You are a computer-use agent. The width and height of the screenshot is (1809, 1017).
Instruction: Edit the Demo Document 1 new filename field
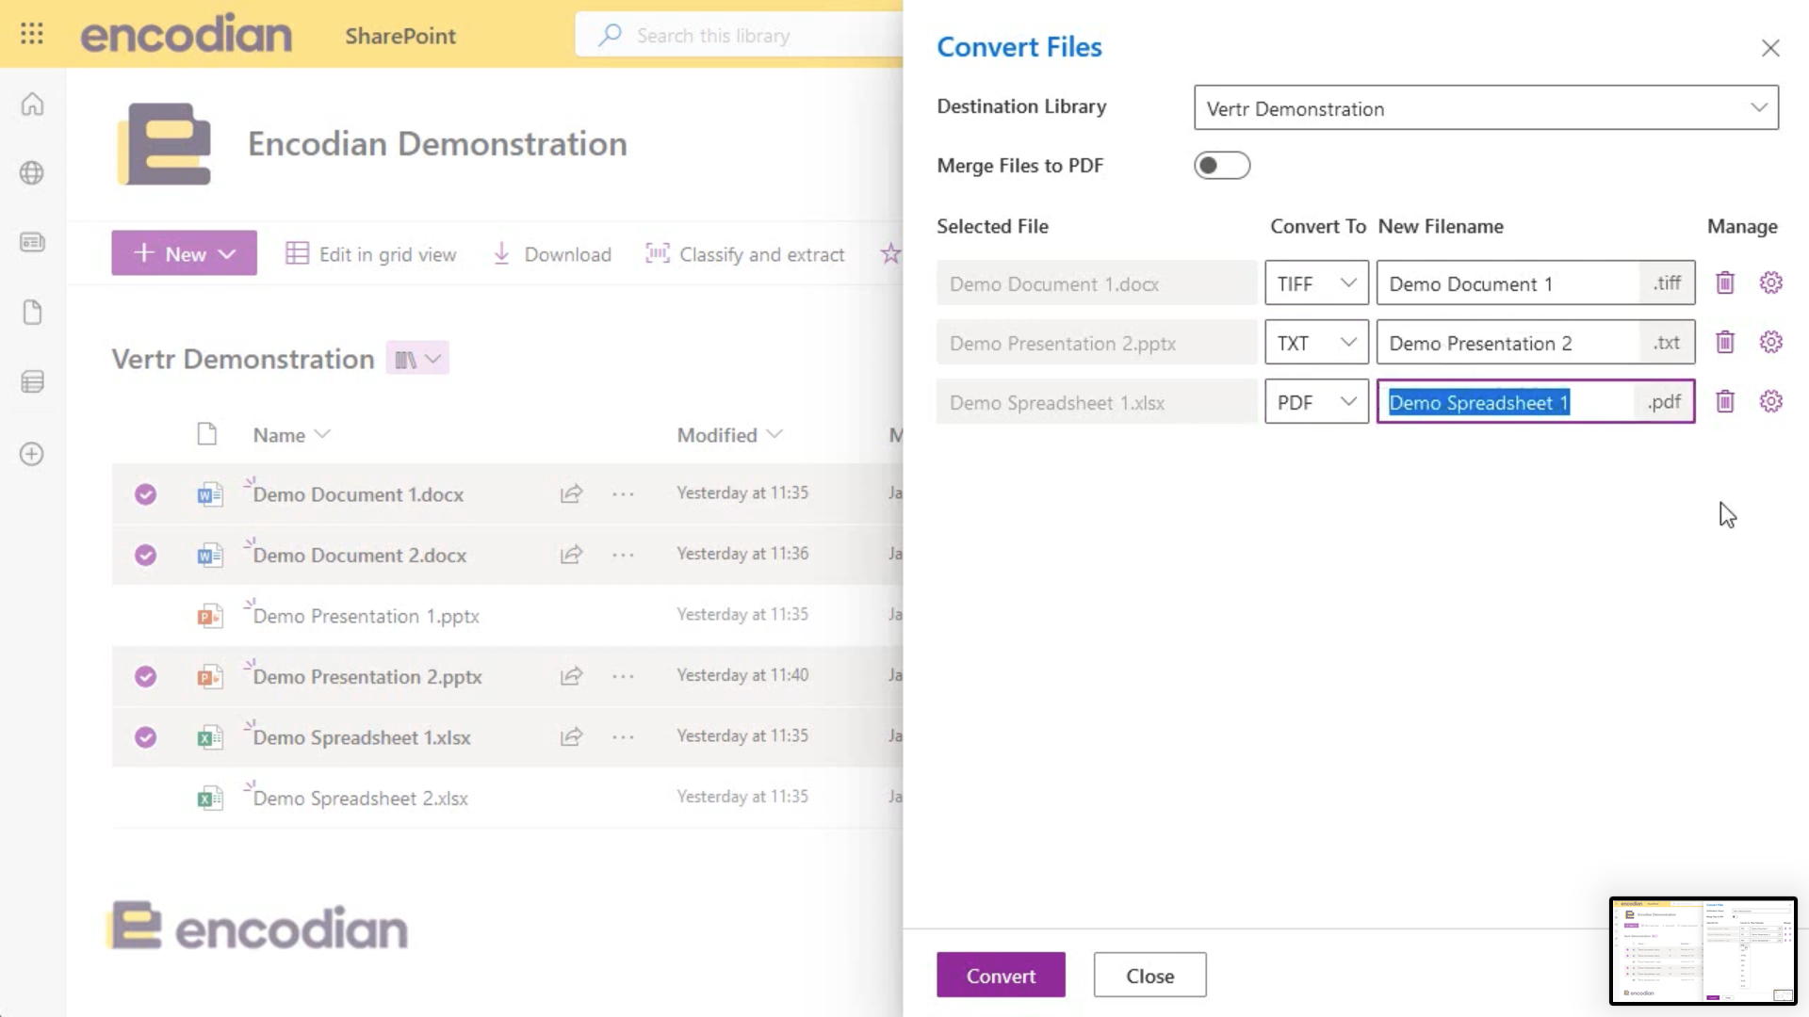1508,283
